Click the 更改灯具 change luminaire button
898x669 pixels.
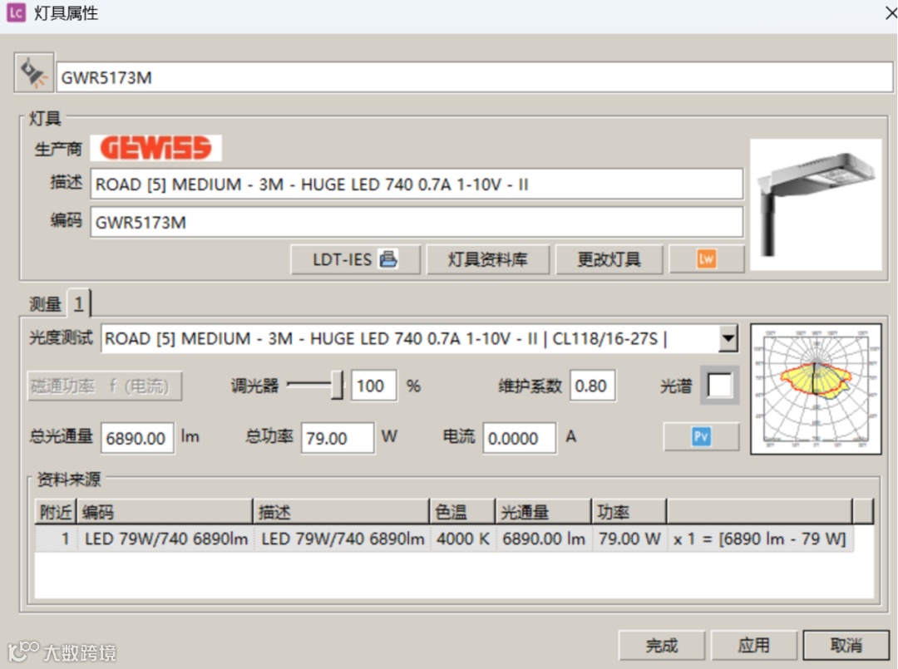pyautogui.click(x=609, y=260)
